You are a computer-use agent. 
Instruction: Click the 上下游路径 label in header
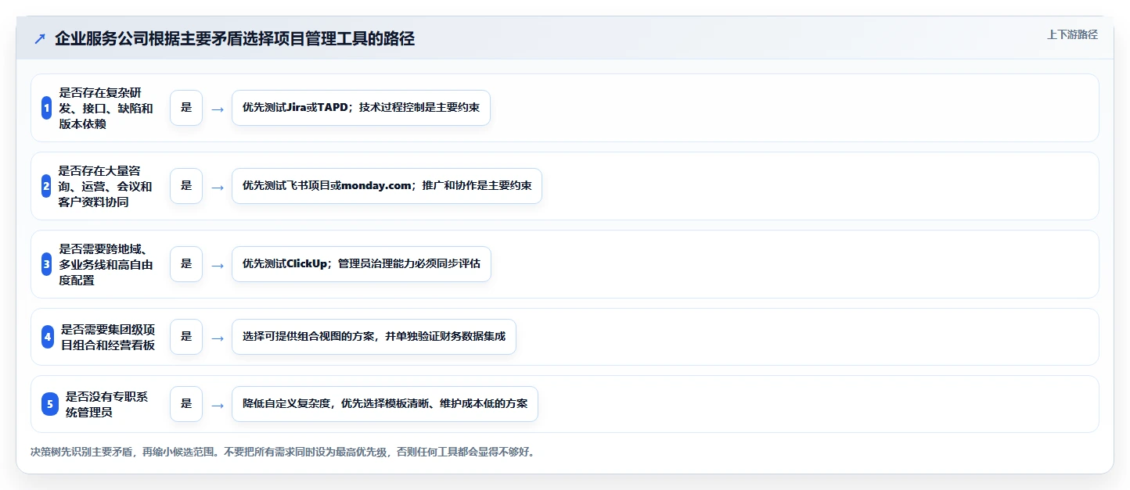point(1072,34)
